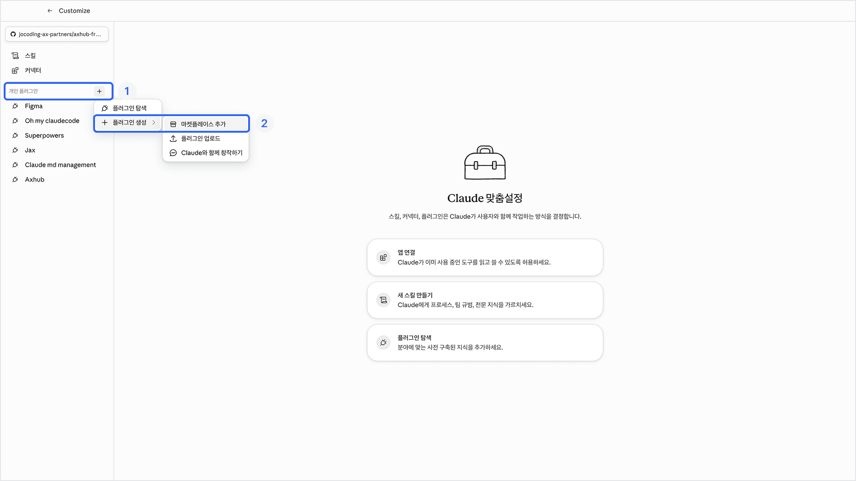Select the Jax plugin
This screenshot has height=481, width=856.
[x=57, y=150]
